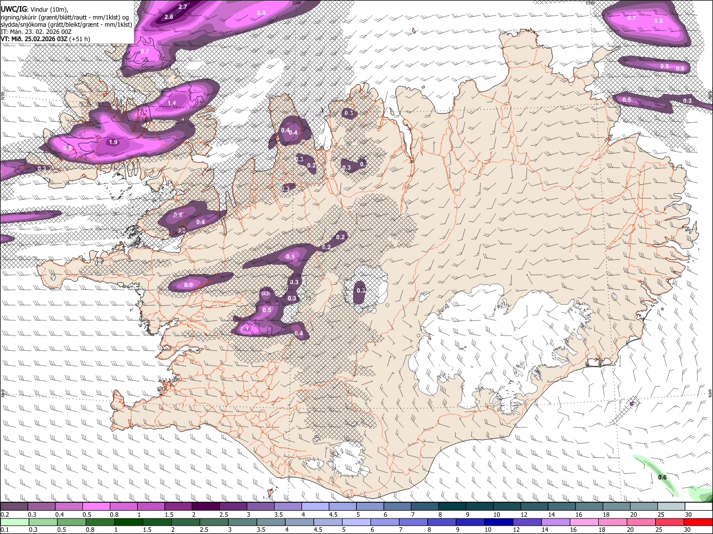The image size is (713, 534).
Task: Click the 2.8 precipitation value on the map
Action: (169, 17)
